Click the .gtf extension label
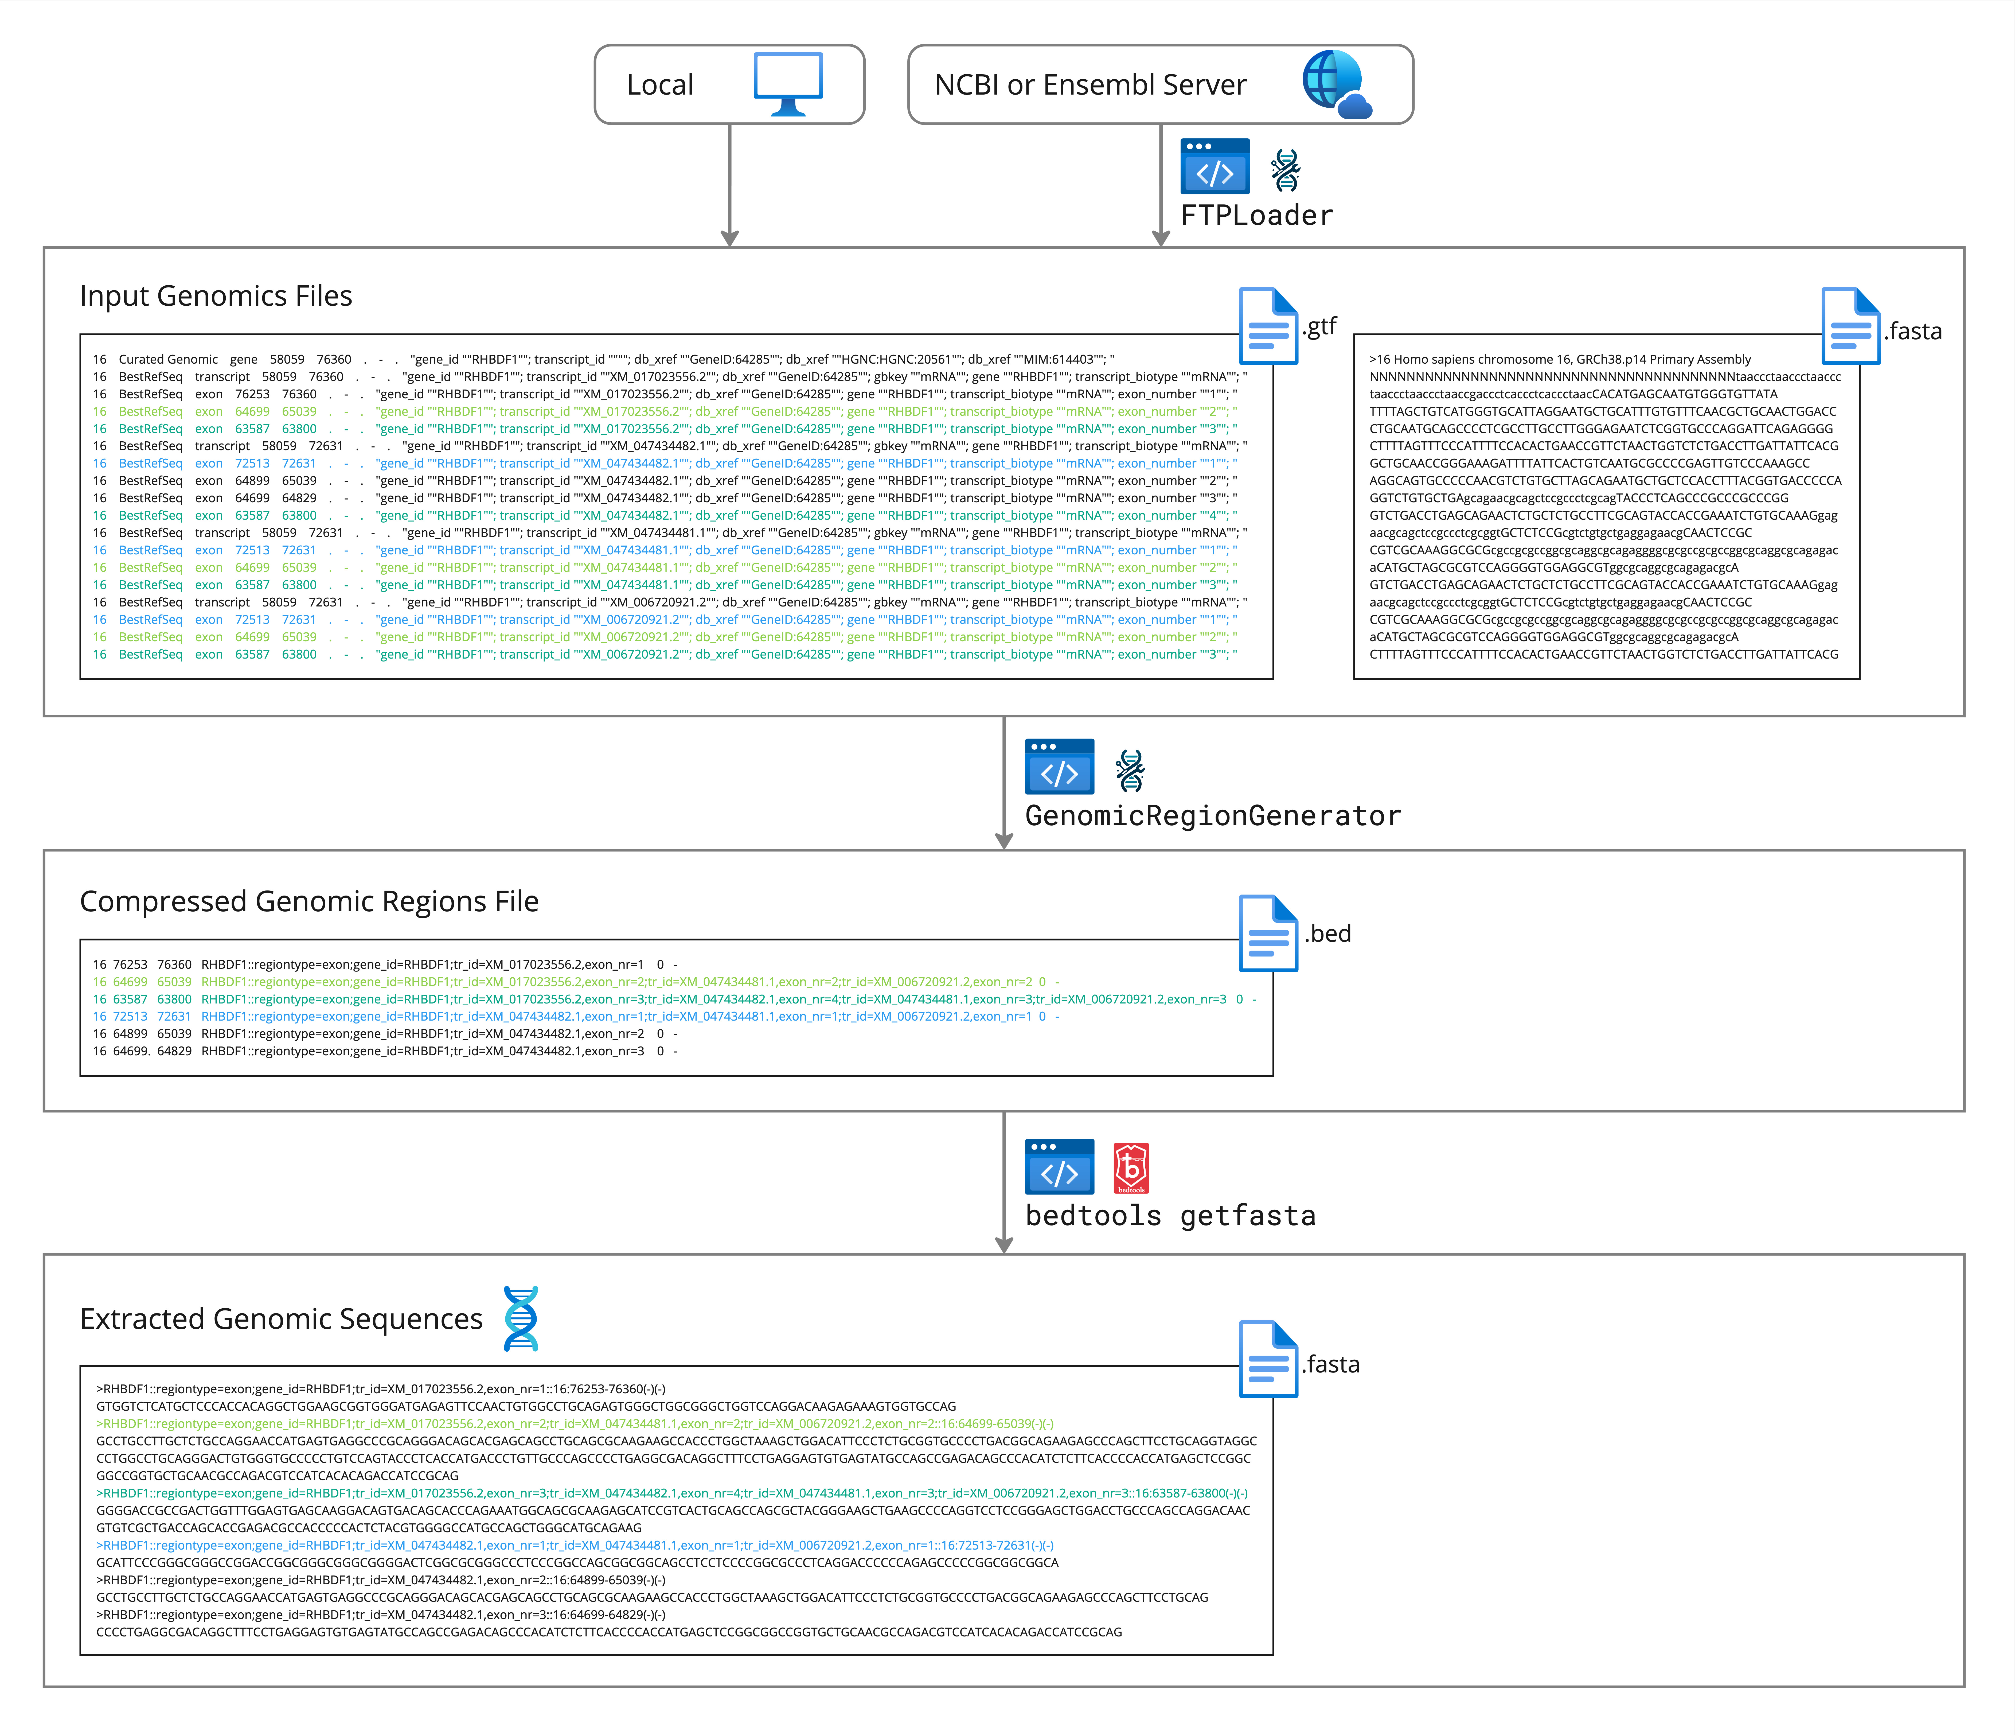This screenshot has height=1735, width=2015. pos(1320,327)
